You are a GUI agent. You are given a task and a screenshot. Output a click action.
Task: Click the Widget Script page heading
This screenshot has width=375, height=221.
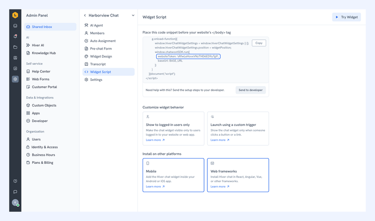tap(154, 17)
